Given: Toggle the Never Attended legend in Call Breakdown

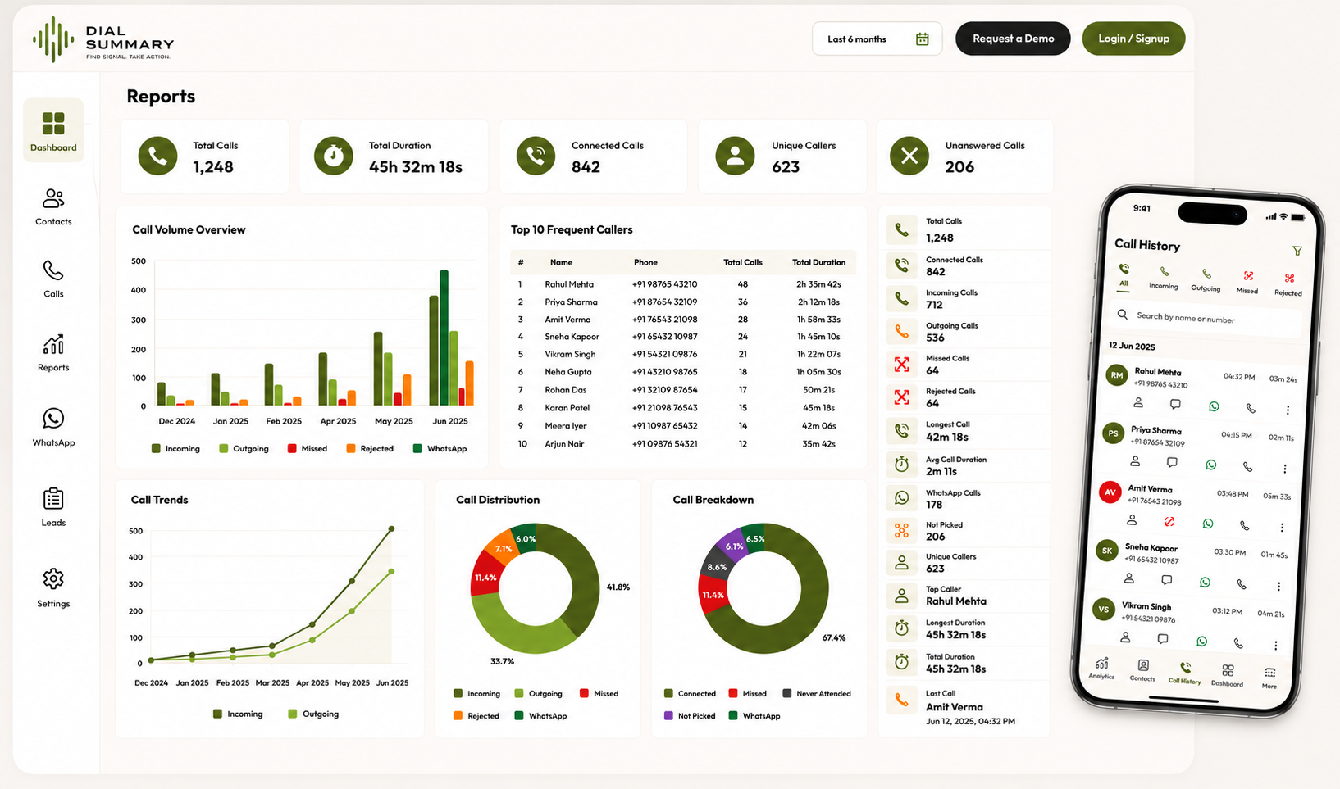Looking at the screenshot, I should click(817, 693).
